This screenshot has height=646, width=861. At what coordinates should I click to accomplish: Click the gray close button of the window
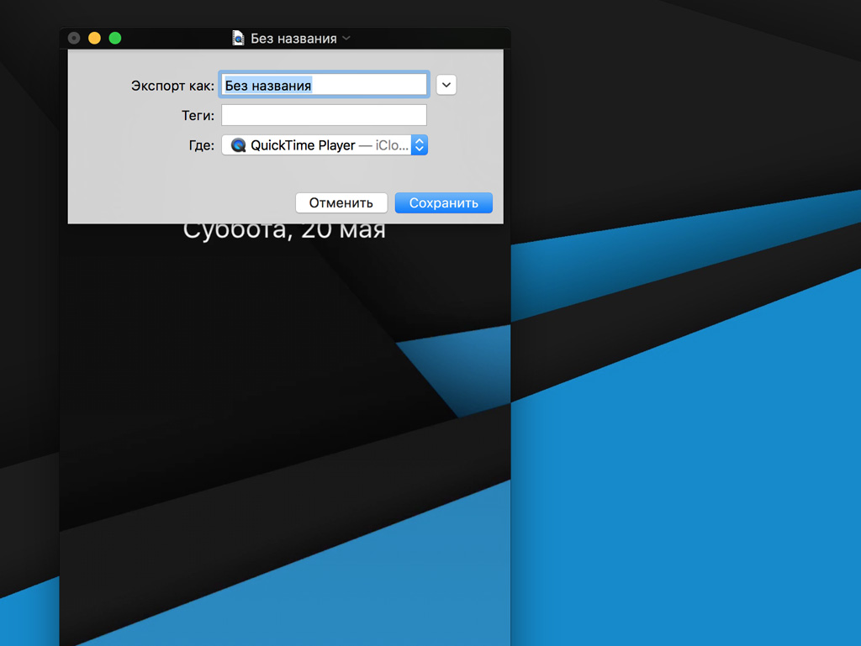(x=74, y=38)
